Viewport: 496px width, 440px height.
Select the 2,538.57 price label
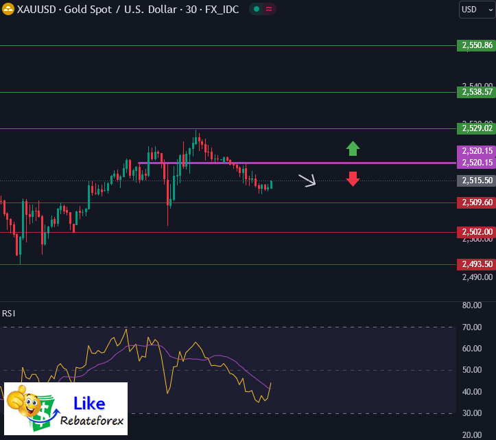[476, 92]
